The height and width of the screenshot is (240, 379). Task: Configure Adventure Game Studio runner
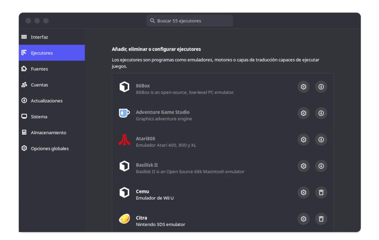[304, 113]
